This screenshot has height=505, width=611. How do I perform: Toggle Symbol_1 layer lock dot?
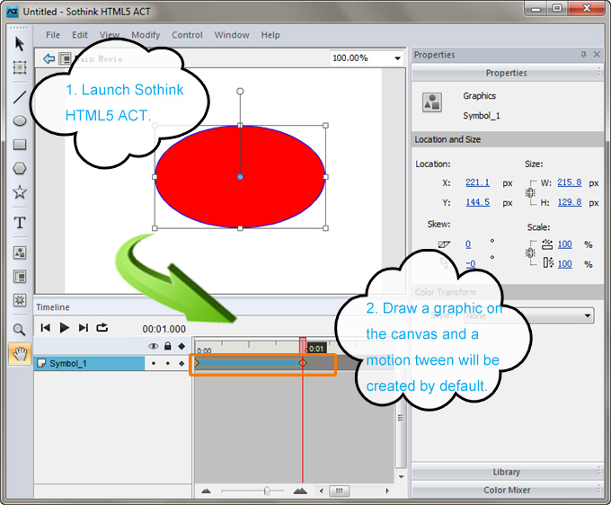pyautogui.click(x=167, y=363)
